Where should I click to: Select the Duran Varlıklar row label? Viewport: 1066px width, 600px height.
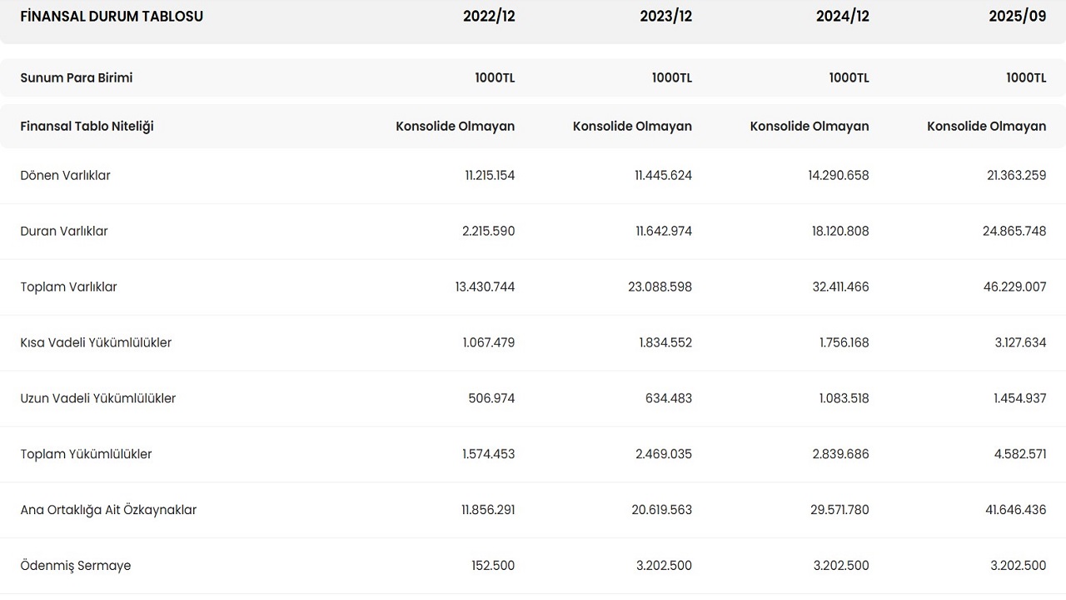[x=64, y=232]
